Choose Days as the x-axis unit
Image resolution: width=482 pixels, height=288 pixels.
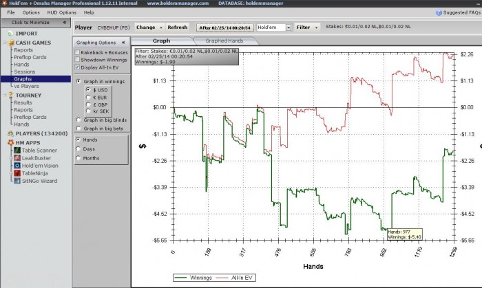tap(78, 148)
